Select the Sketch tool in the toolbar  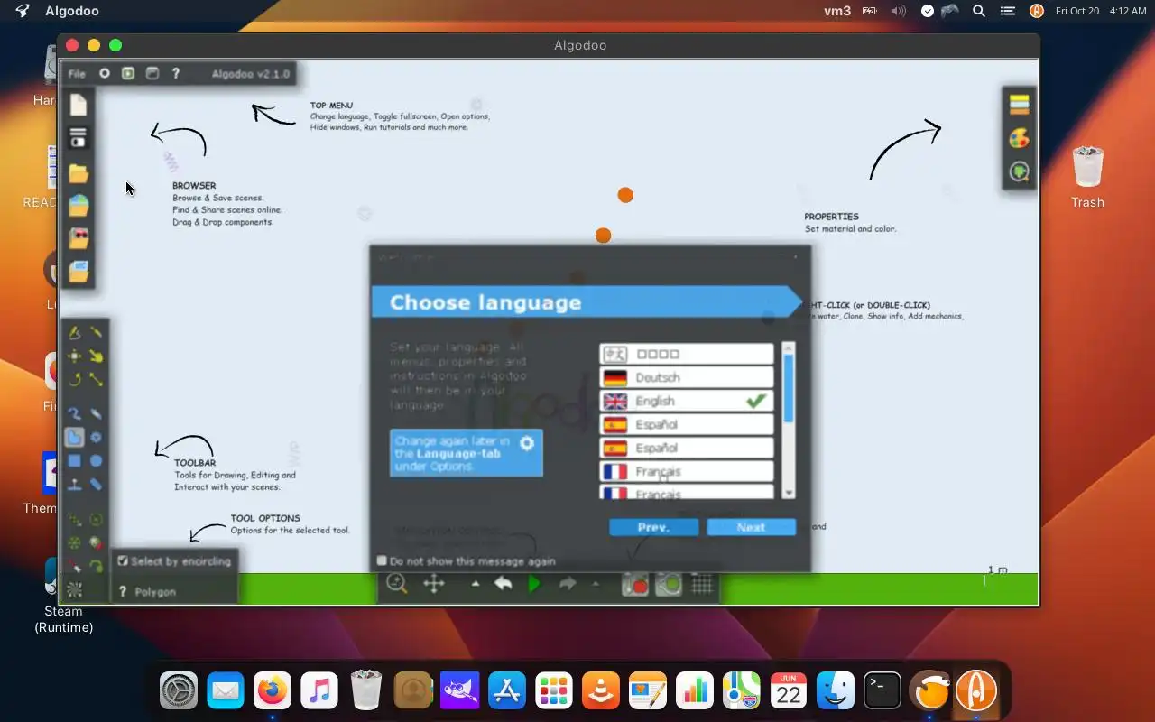point(75,333)
